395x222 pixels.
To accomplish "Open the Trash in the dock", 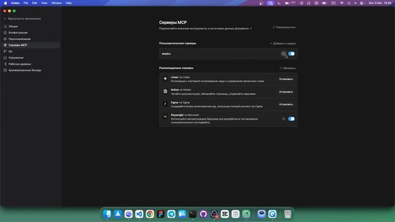I will (x=288, y=214).
